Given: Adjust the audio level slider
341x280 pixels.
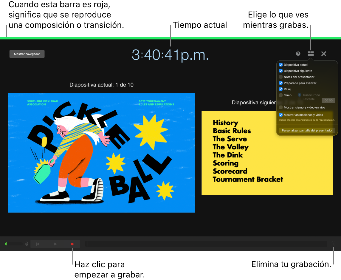Looking at the screenshot, I should point(13,244).
